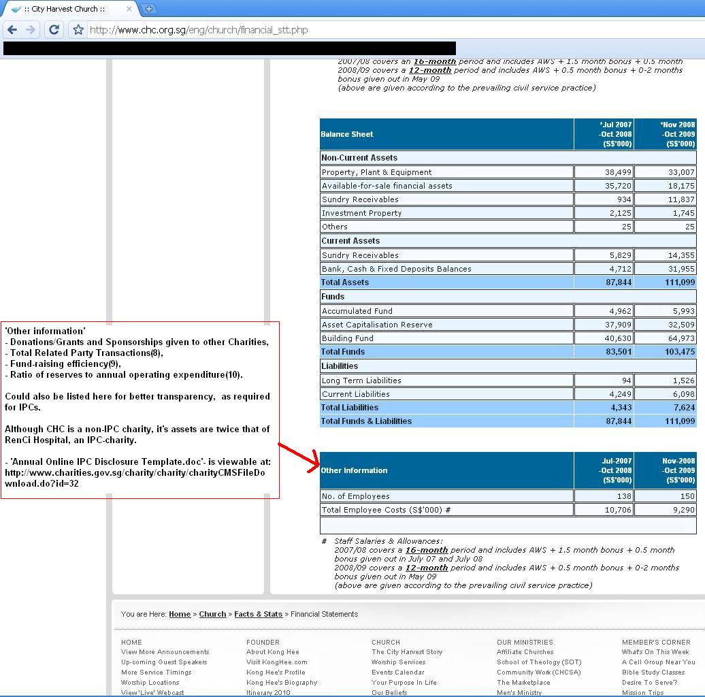Click Investment Property row label
The image size is (705, 697).
(x=361, y=213)
